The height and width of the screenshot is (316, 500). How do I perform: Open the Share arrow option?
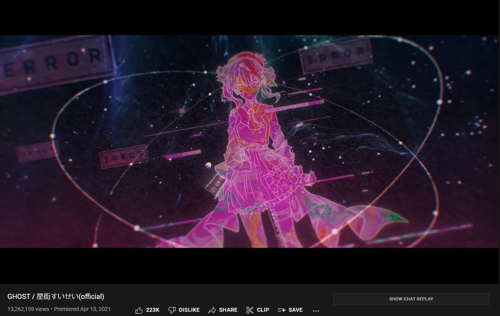coord(212,310)
